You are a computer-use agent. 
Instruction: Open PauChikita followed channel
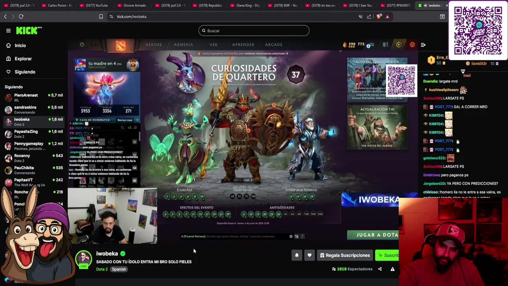point(34,170)
